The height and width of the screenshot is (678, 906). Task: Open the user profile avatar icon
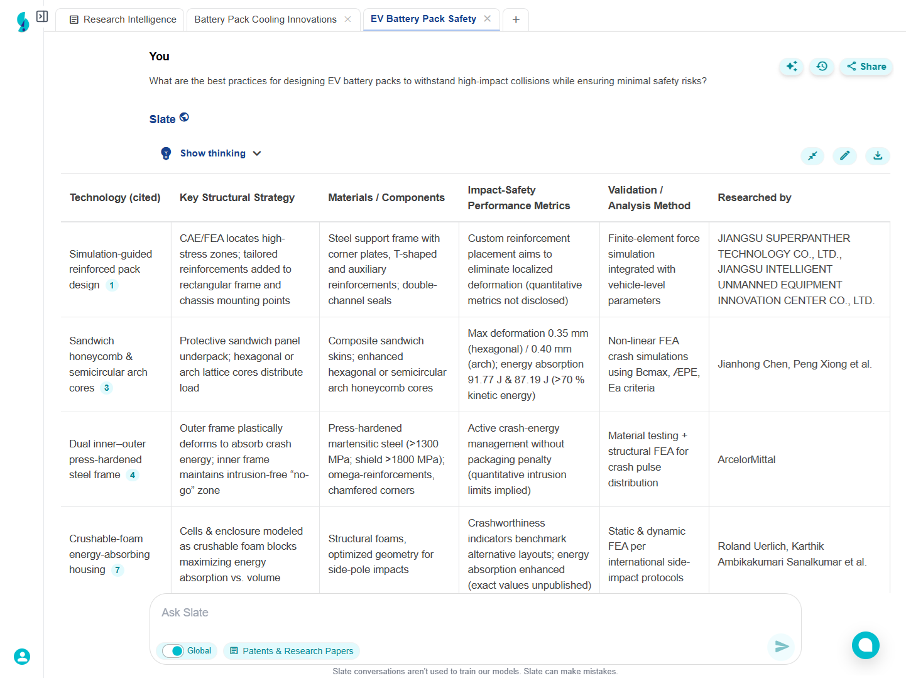(x=22, y=657)
